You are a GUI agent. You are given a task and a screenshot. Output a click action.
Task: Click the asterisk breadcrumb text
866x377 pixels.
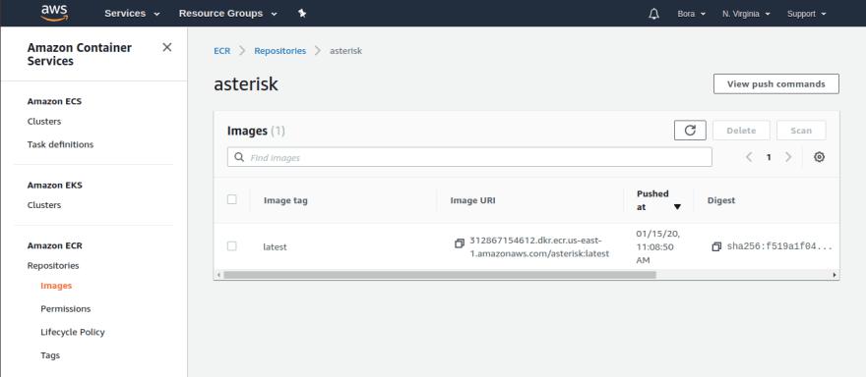[x=345, y=51]
